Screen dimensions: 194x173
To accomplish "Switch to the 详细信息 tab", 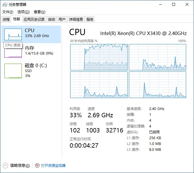I will point(76,20).
